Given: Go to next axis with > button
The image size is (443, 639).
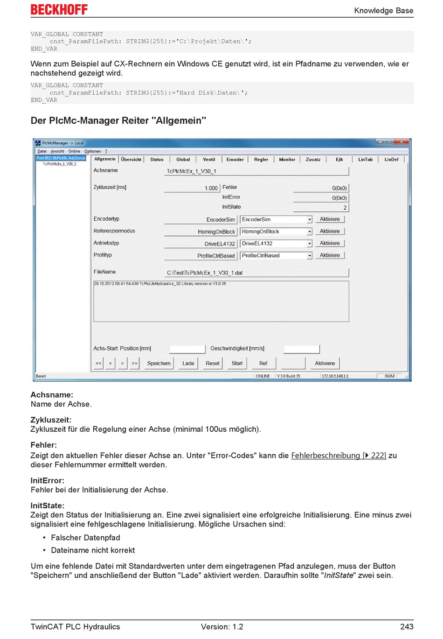Looking at the screenshot, I should (x=123, y=363).
